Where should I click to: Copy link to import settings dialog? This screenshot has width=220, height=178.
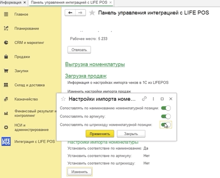(144, 99)
